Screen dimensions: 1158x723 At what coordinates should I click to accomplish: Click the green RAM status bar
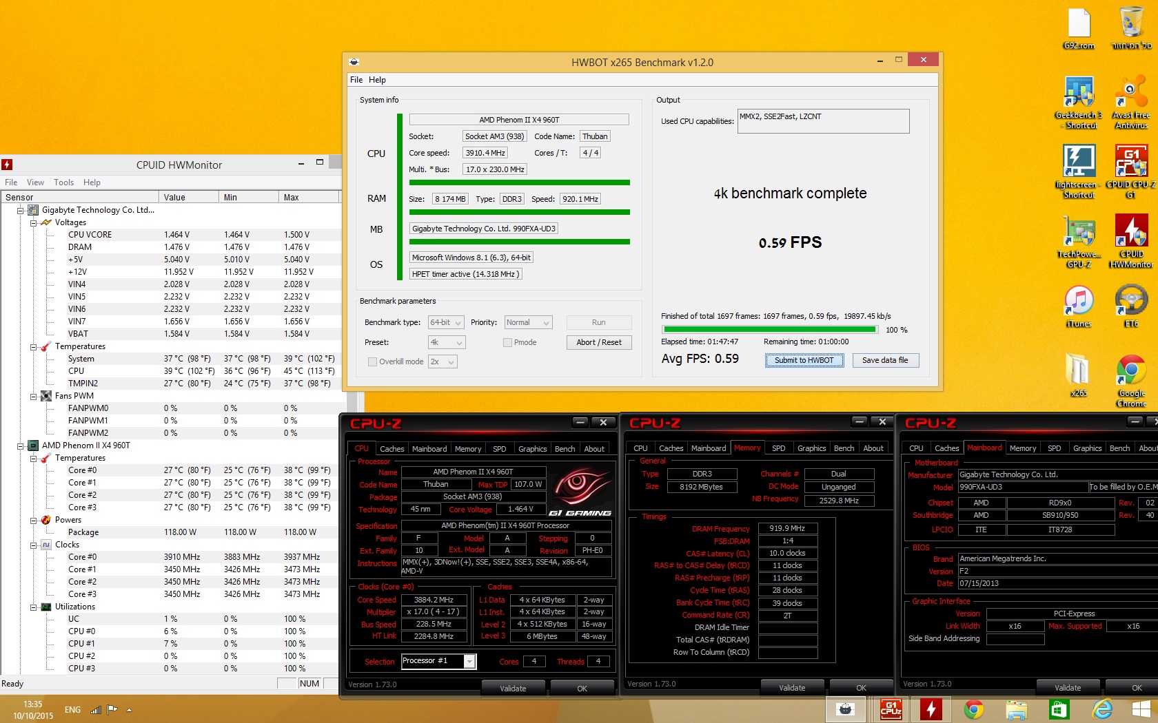pyautogui.click(x=520, y=212)
